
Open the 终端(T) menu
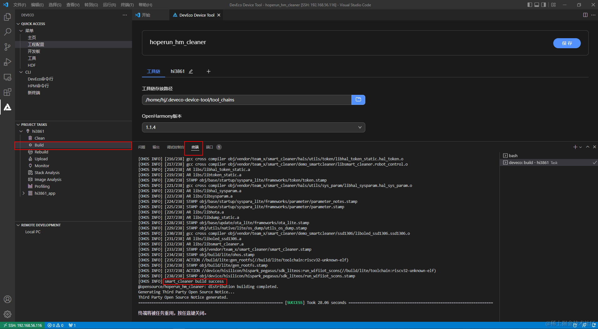pyautogui.click(x=127, y=5)
